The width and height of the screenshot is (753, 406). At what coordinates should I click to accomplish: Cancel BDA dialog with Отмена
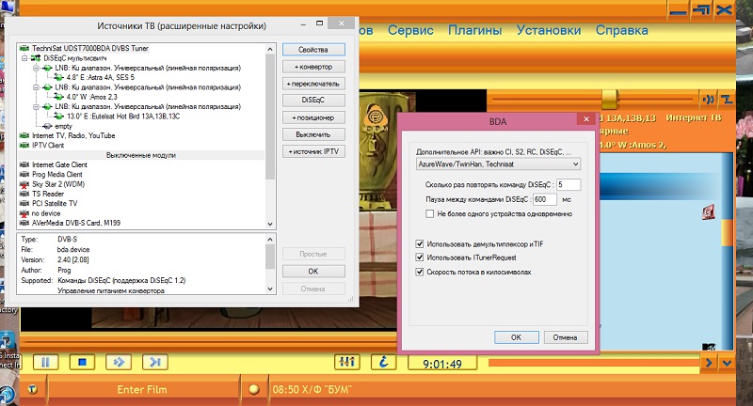click(x=566, y=337)
